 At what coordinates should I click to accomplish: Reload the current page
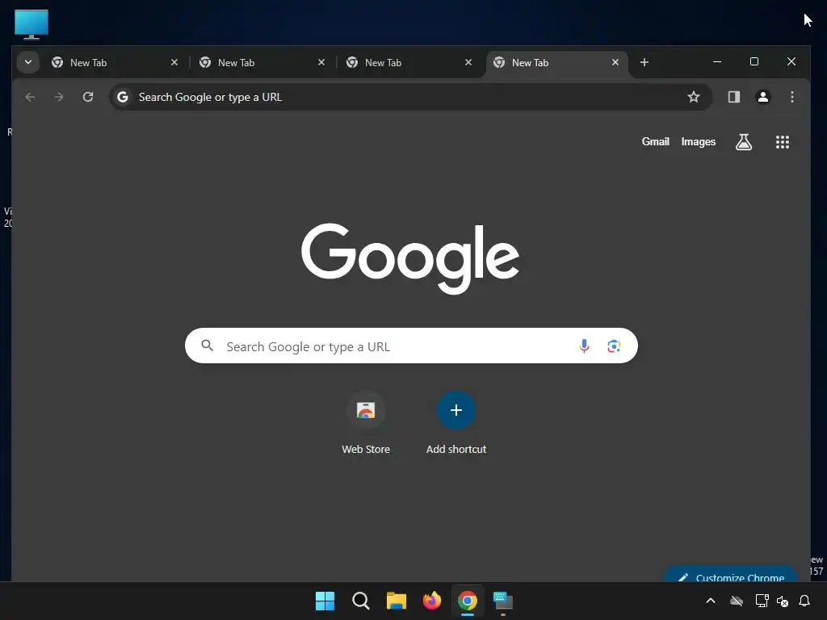coord(88,97)
